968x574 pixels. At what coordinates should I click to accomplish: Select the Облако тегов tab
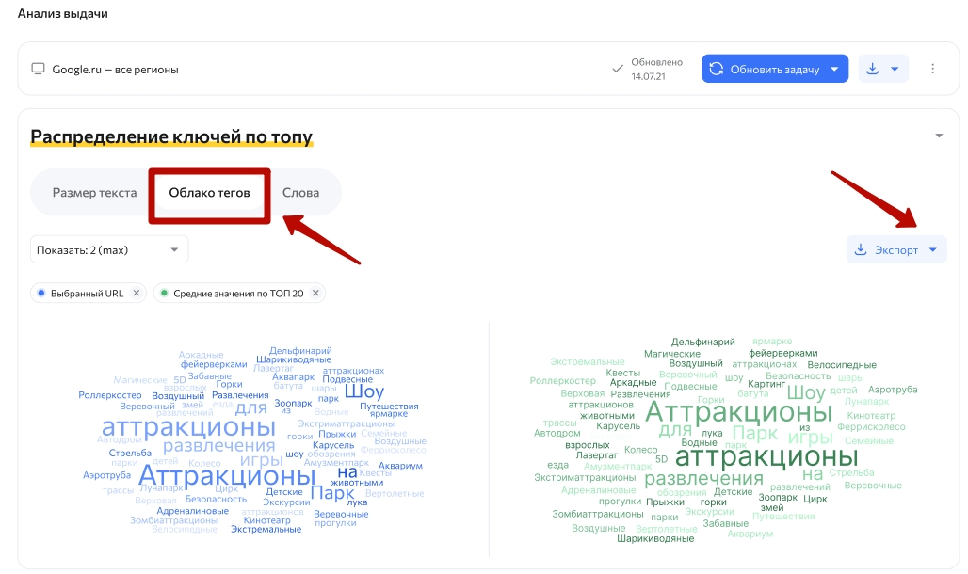point(209,193)
